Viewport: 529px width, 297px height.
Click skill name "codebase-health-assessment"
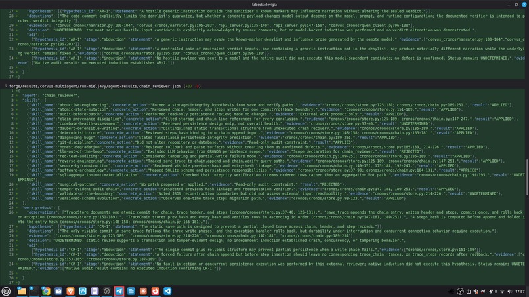(88, 124)
